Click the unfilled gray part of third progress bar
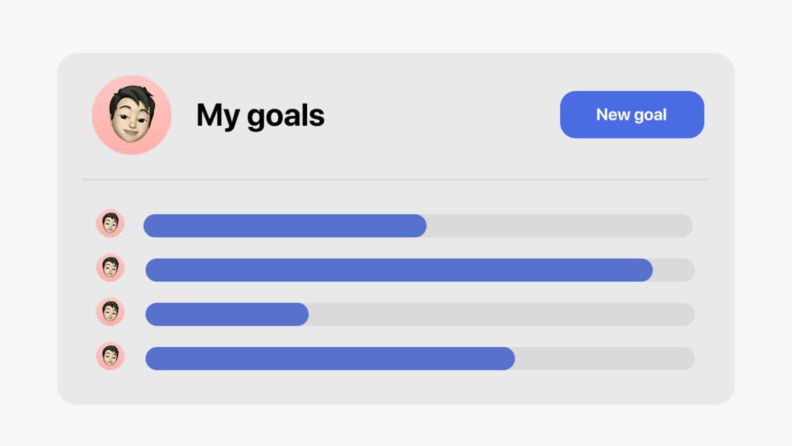Screen dimensions: 792x446 pyautogui.click(x=501, y=314)
